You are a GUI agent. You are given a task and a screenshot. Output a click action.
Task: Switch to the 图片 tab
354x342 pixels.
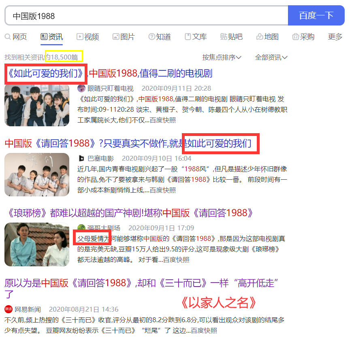[x=127, y=36]
